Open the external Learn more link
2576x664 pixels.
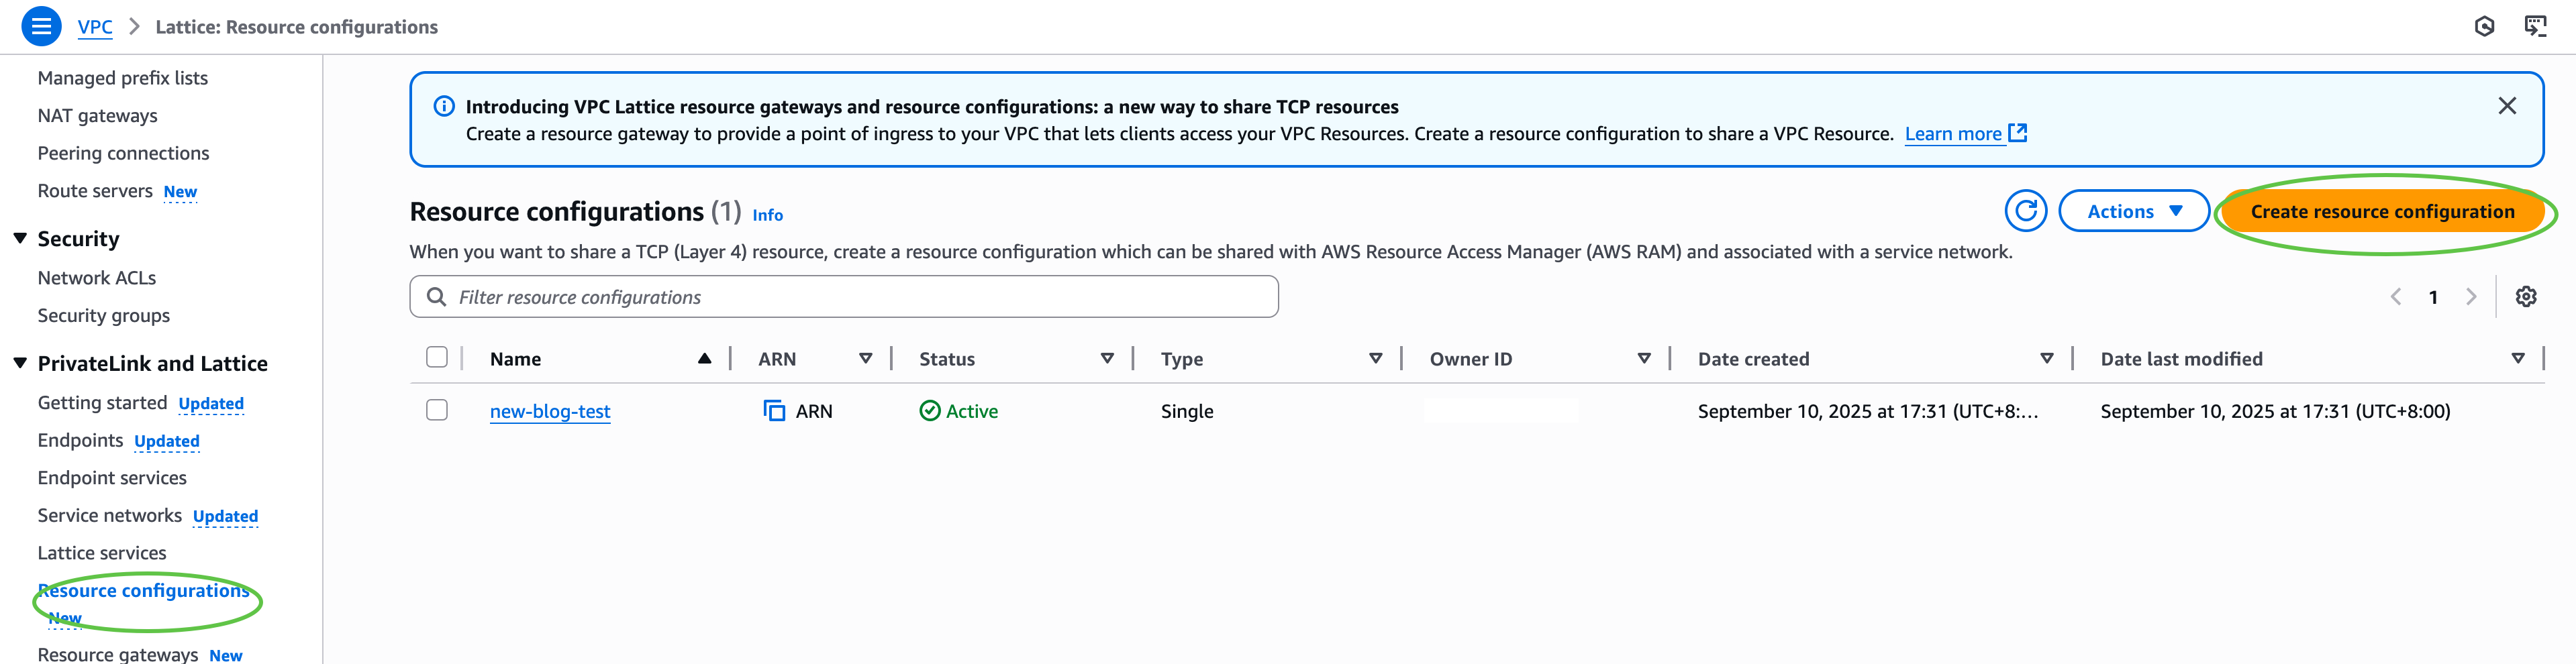pyautogui.click(x=1965, y=134)
